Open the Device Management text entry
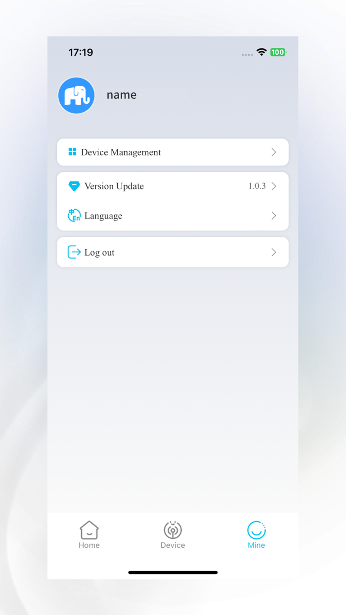The image size is (346, 615). (121, 152)
